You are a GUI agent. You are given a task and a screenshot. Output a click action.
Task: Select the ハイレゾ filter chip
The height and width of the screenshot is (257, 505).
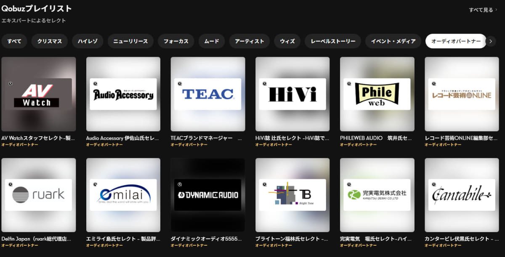tap(88, 41)
